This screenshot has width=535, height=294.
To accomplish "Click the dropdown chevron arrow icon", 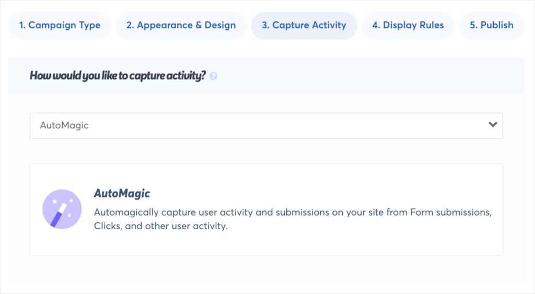I will pos(493,124).
